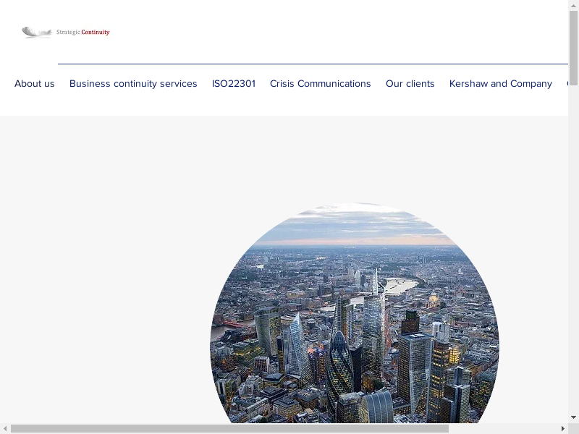Click the vertical scrollbar up arrow

pos(573,5)
